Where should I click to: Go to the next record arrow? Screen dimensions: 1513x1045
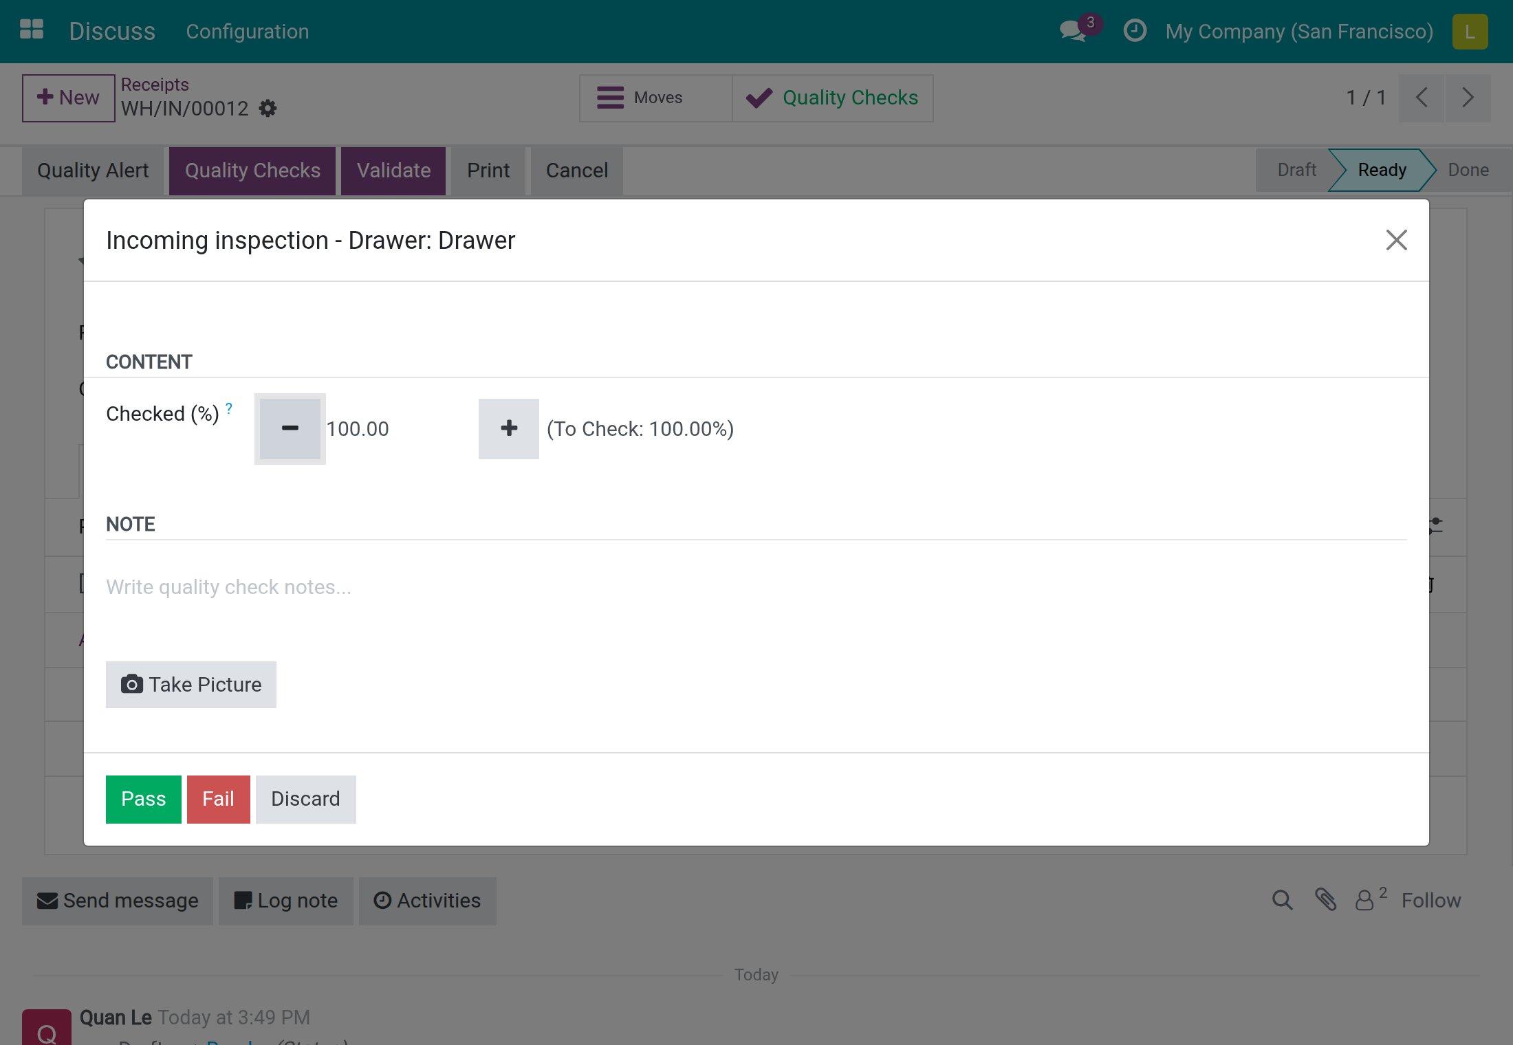pos(1468,98)
